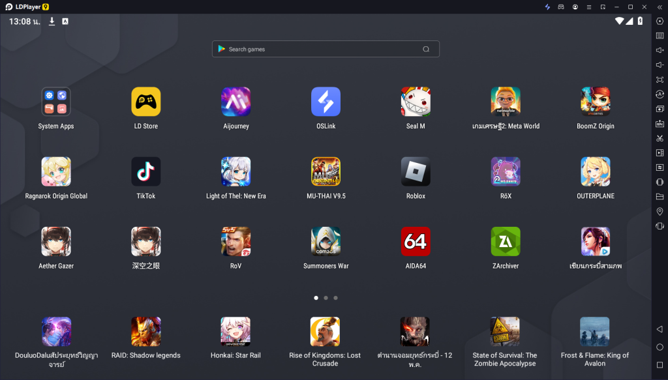The image size is (668, 380).
Task: Launch ZArchiver
Action: [506, 241]
